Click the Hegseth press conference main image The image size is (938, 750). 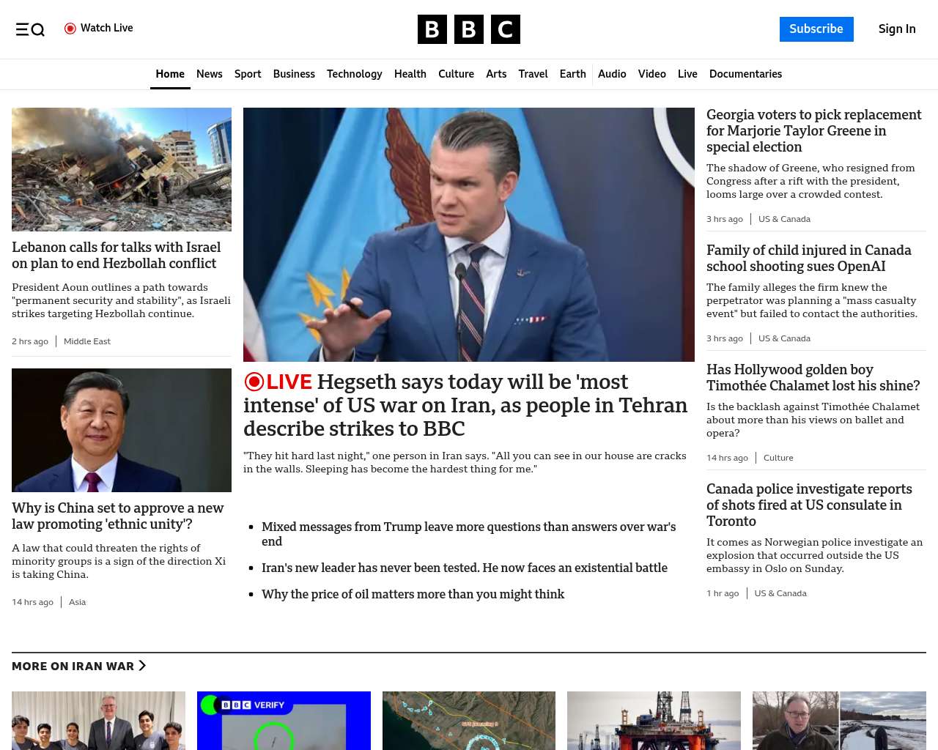[x=469, y=234]
